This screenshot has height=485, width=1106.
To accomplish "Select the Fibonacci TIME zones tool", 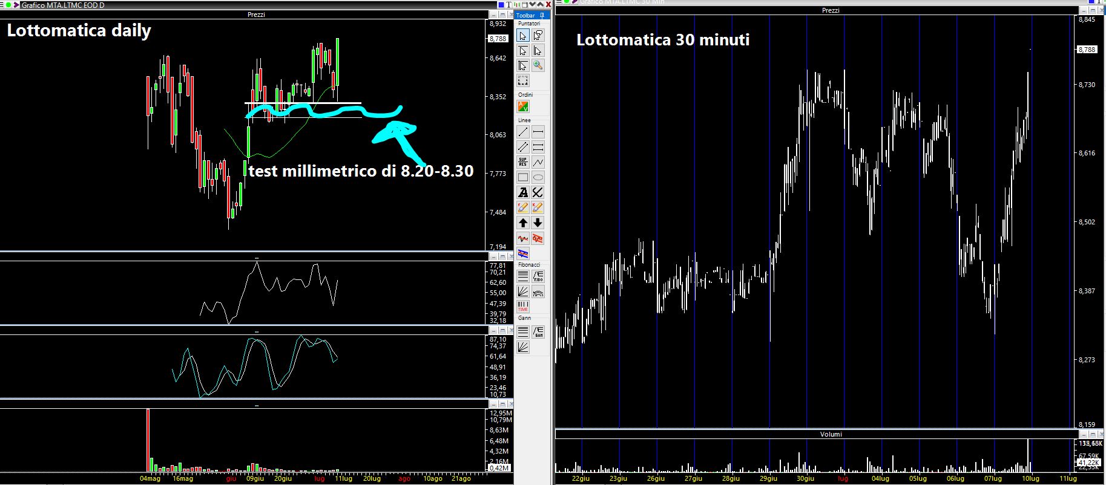I will pyautogui.click(x=523, y=306).
